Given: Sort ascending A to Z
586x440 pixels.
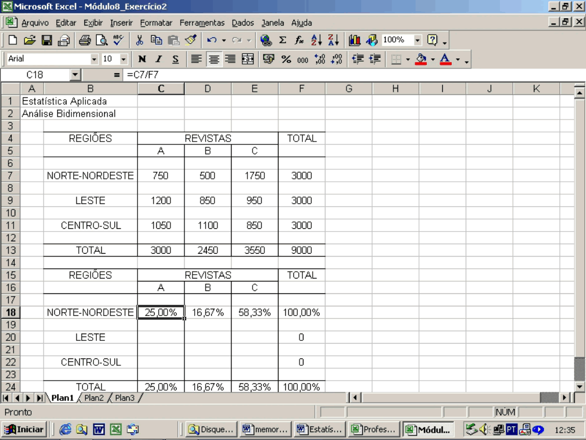Looking at the screenshot, I should point(316,40).
